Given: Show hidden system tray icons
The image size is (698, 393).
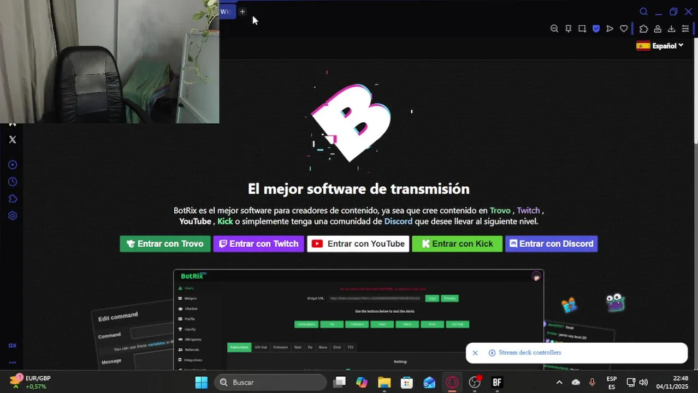Looking at the screenshot, I should point(559,383).
